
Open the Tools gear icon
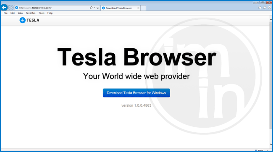click(270, 8)
